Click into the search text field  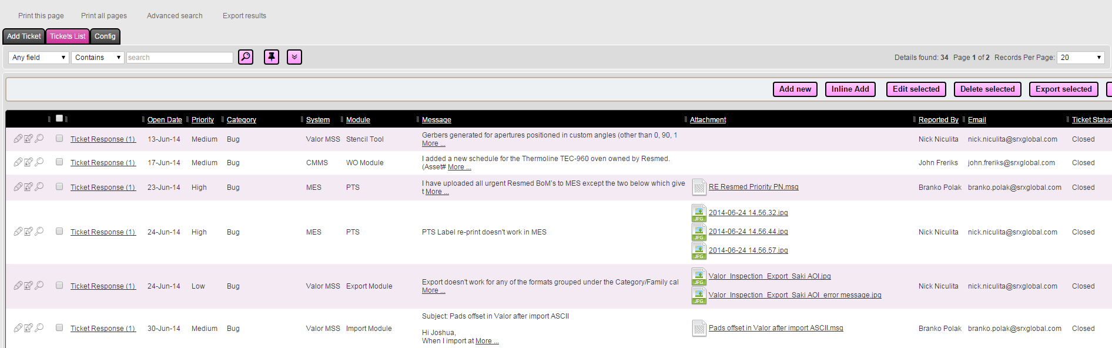point(179,58)
